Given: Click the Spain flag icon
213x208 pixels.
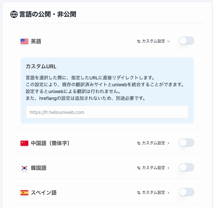Looking at the screenshot, I should (24, 193).
